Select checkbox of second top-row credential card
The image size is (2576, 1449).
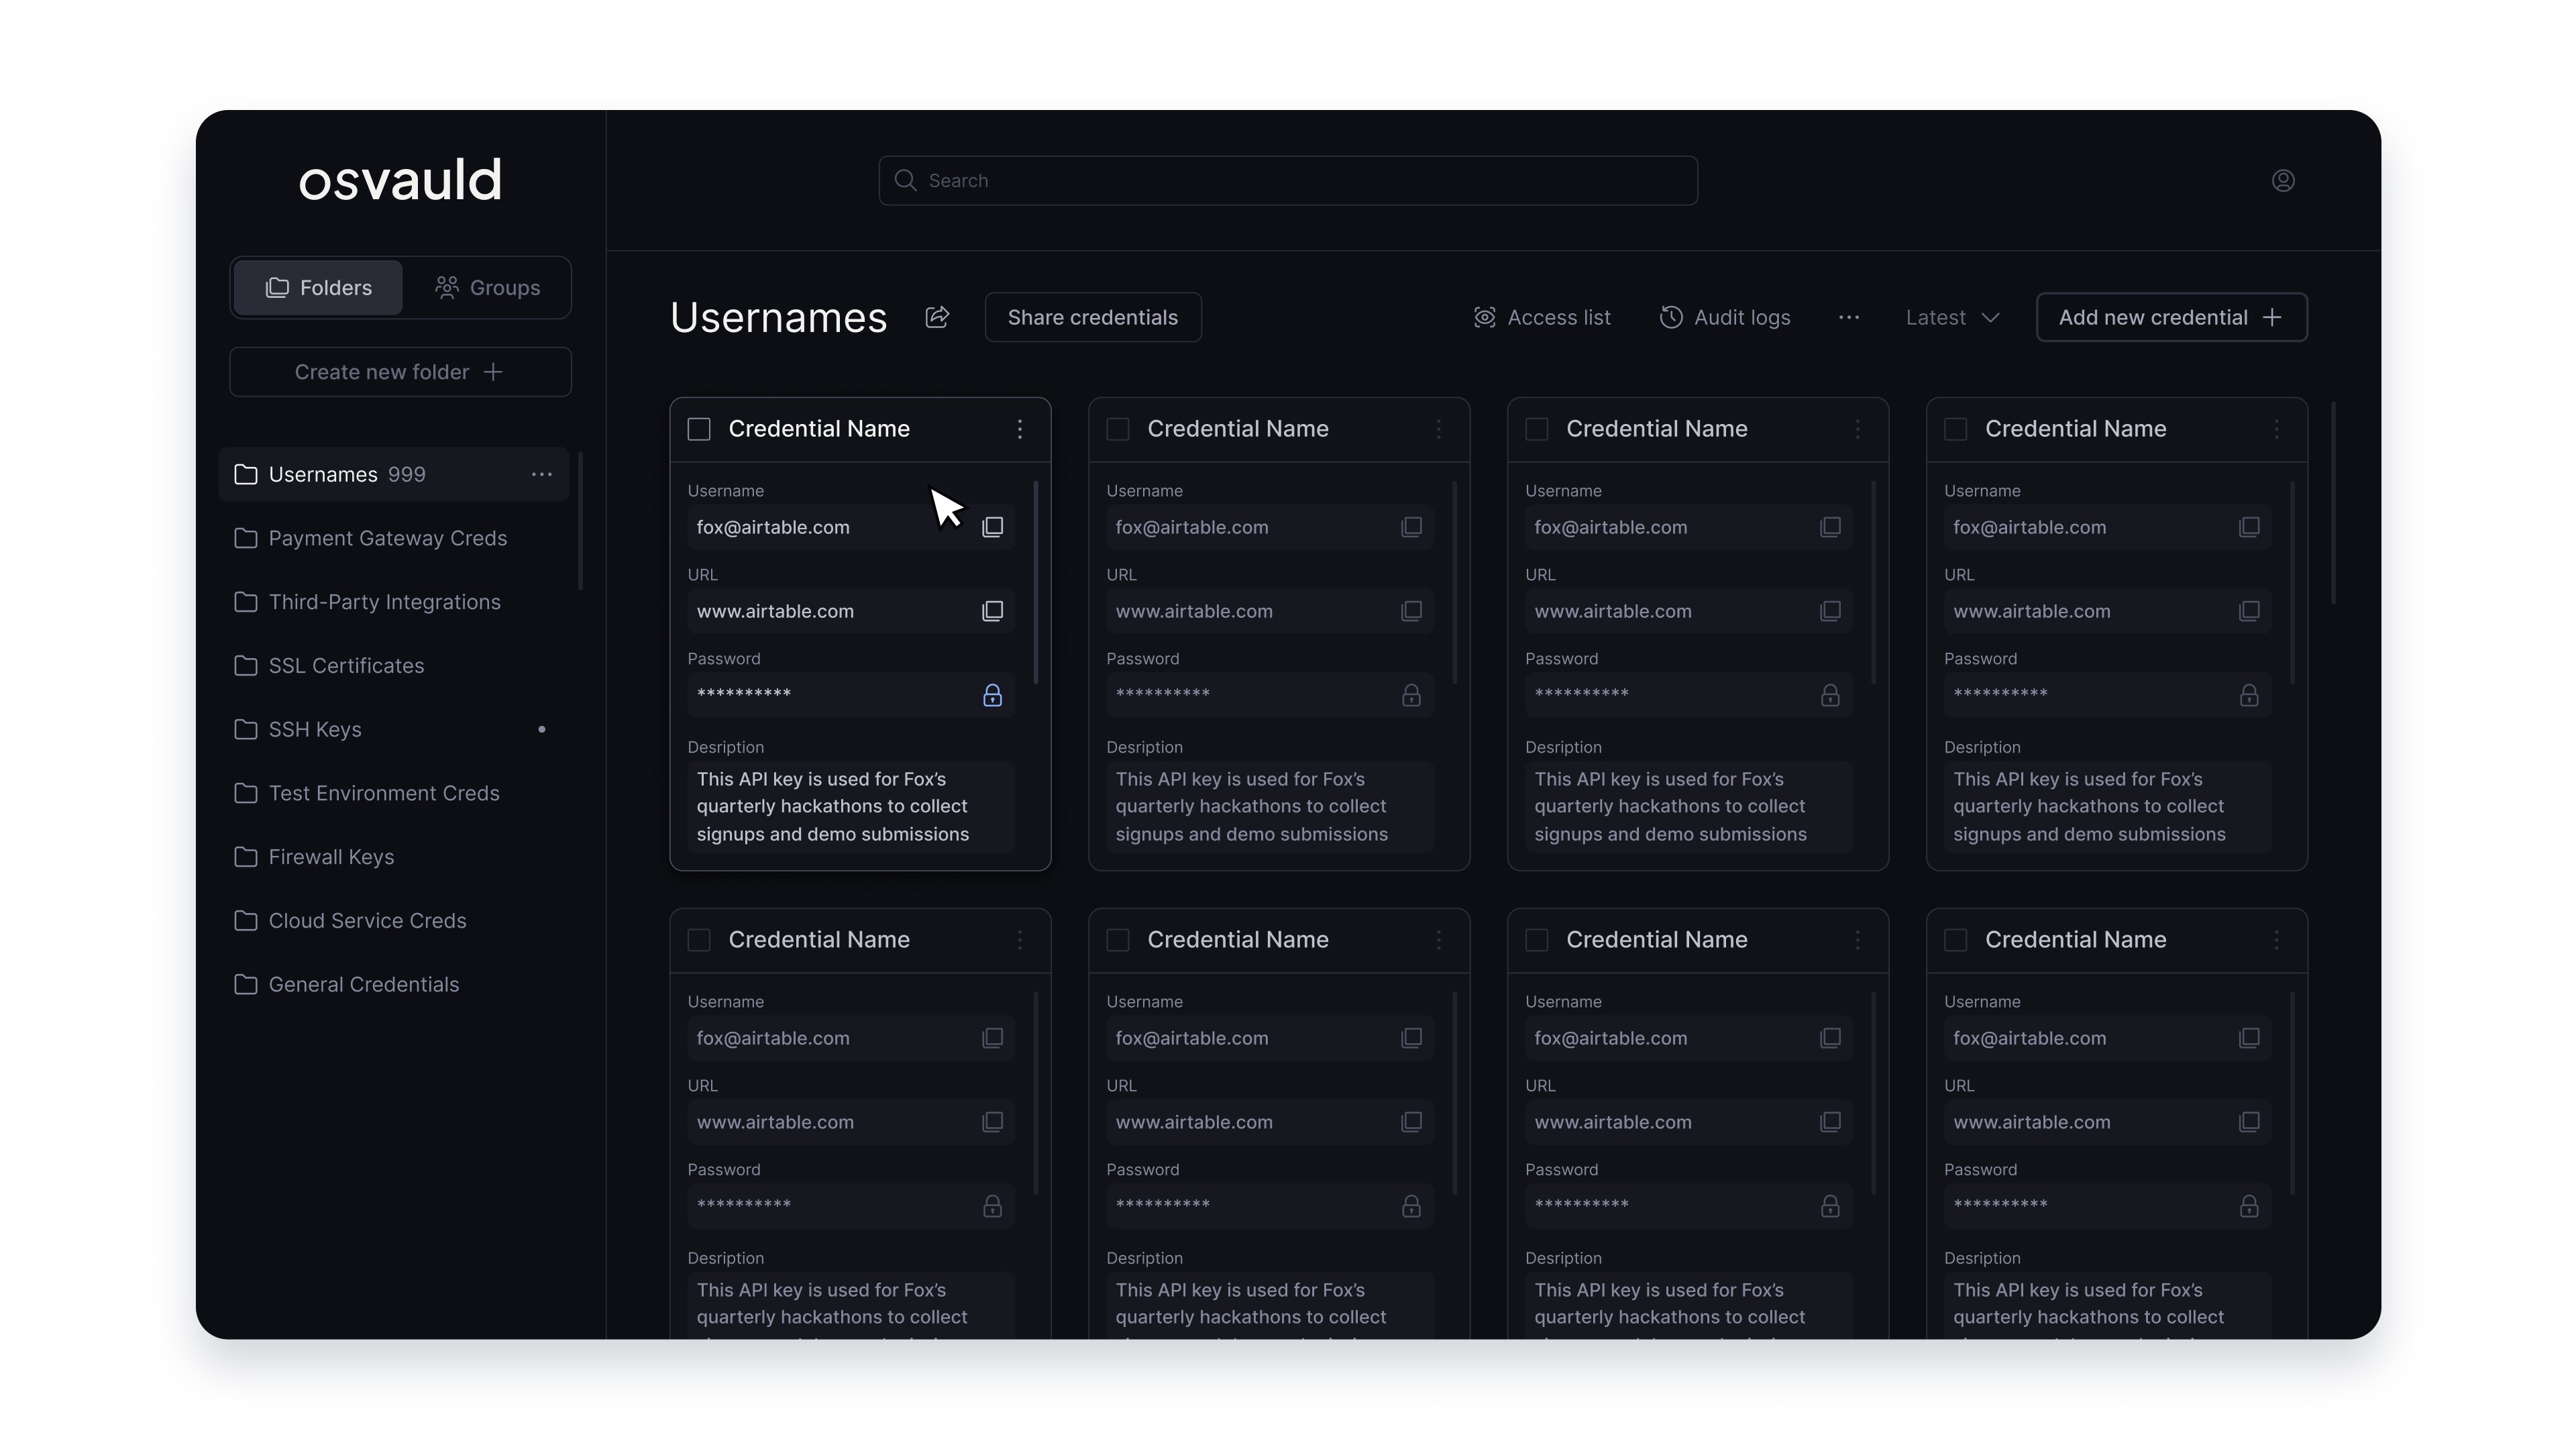1118,429
